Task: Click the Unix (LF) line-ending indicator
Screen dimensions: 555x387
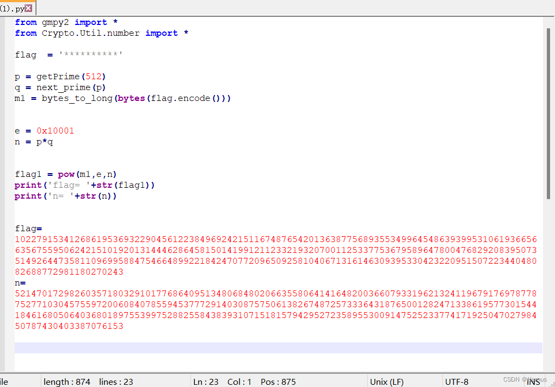Action: point(384,382)
